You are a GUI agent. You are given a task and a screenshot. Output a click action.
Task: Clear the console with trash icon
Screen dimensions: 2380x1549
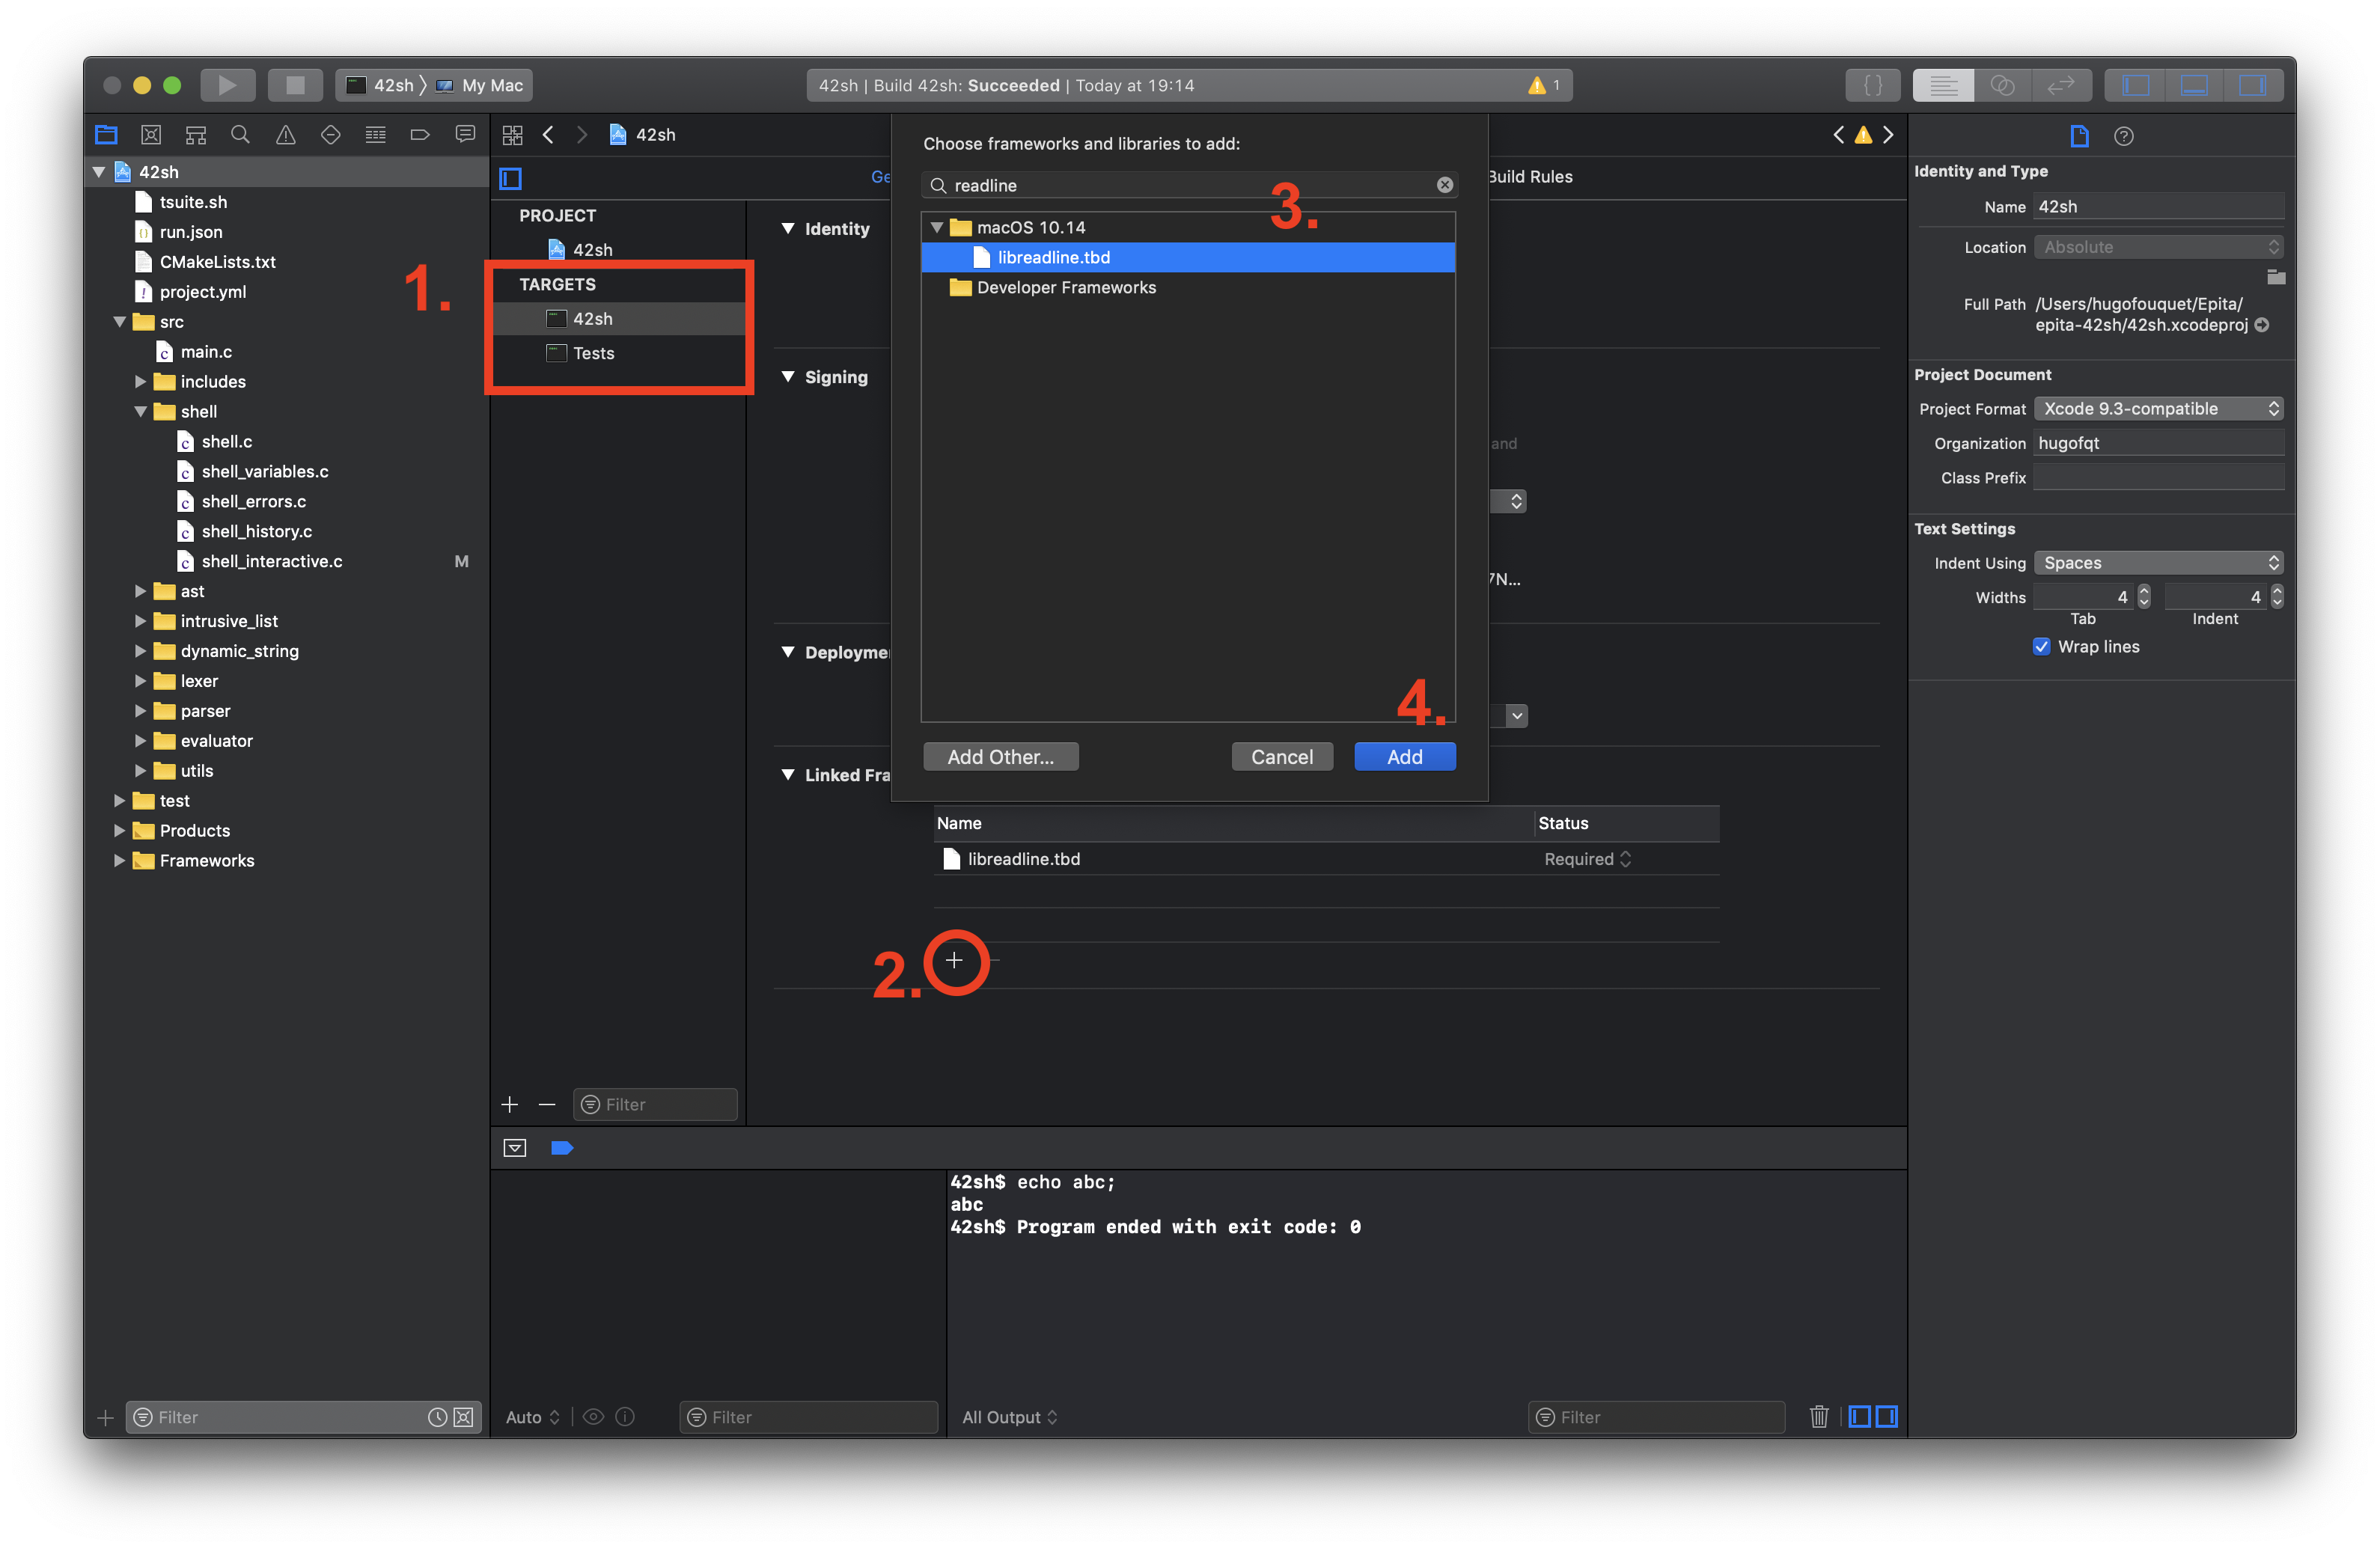(1818, 1416)
